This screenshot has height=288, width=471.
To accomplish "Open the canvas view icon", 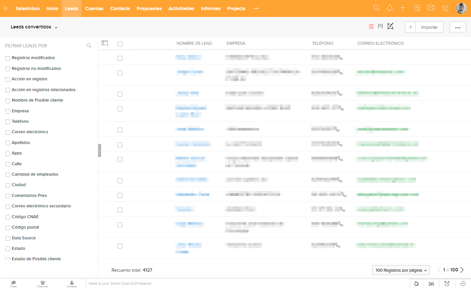I will (391, 26).
